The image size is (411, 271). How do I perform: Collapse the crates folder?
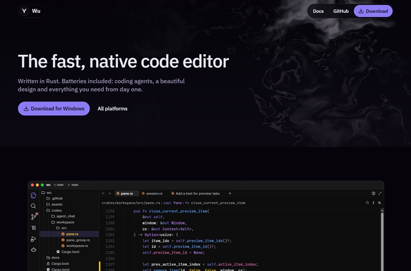pos(54,211)
